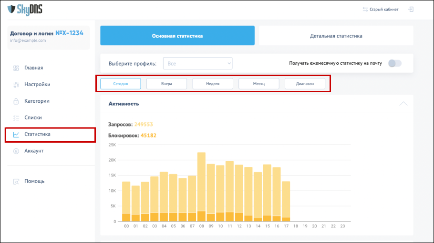Click the Помощь search-help icon
The width and height of the screenshot is (434, 243).
tap(16, 182)
